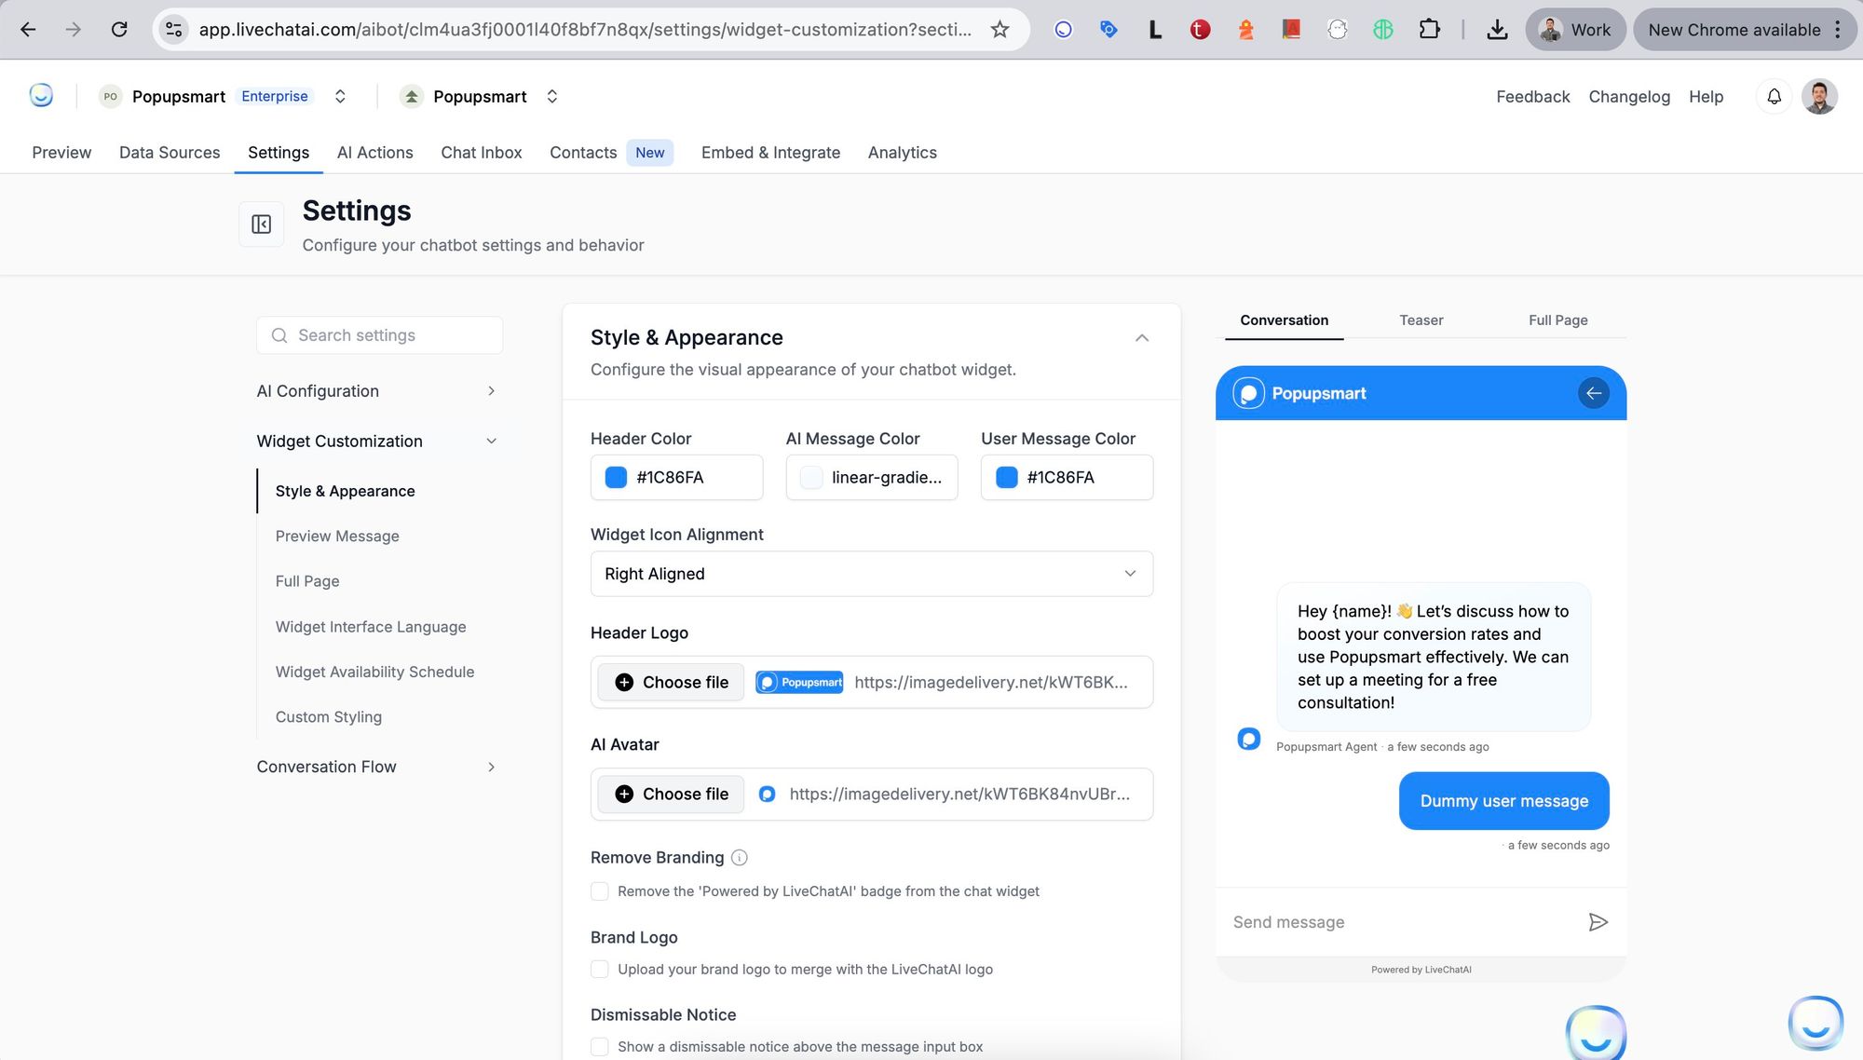The image size is (1863, 1060).
Task: Click Choose file for Header Logo
Action: click(671, 682)
